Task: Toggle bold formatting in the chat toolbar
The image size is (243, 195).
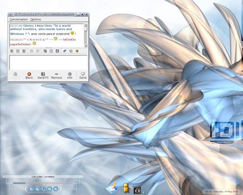Action: [x=12, y=51]
